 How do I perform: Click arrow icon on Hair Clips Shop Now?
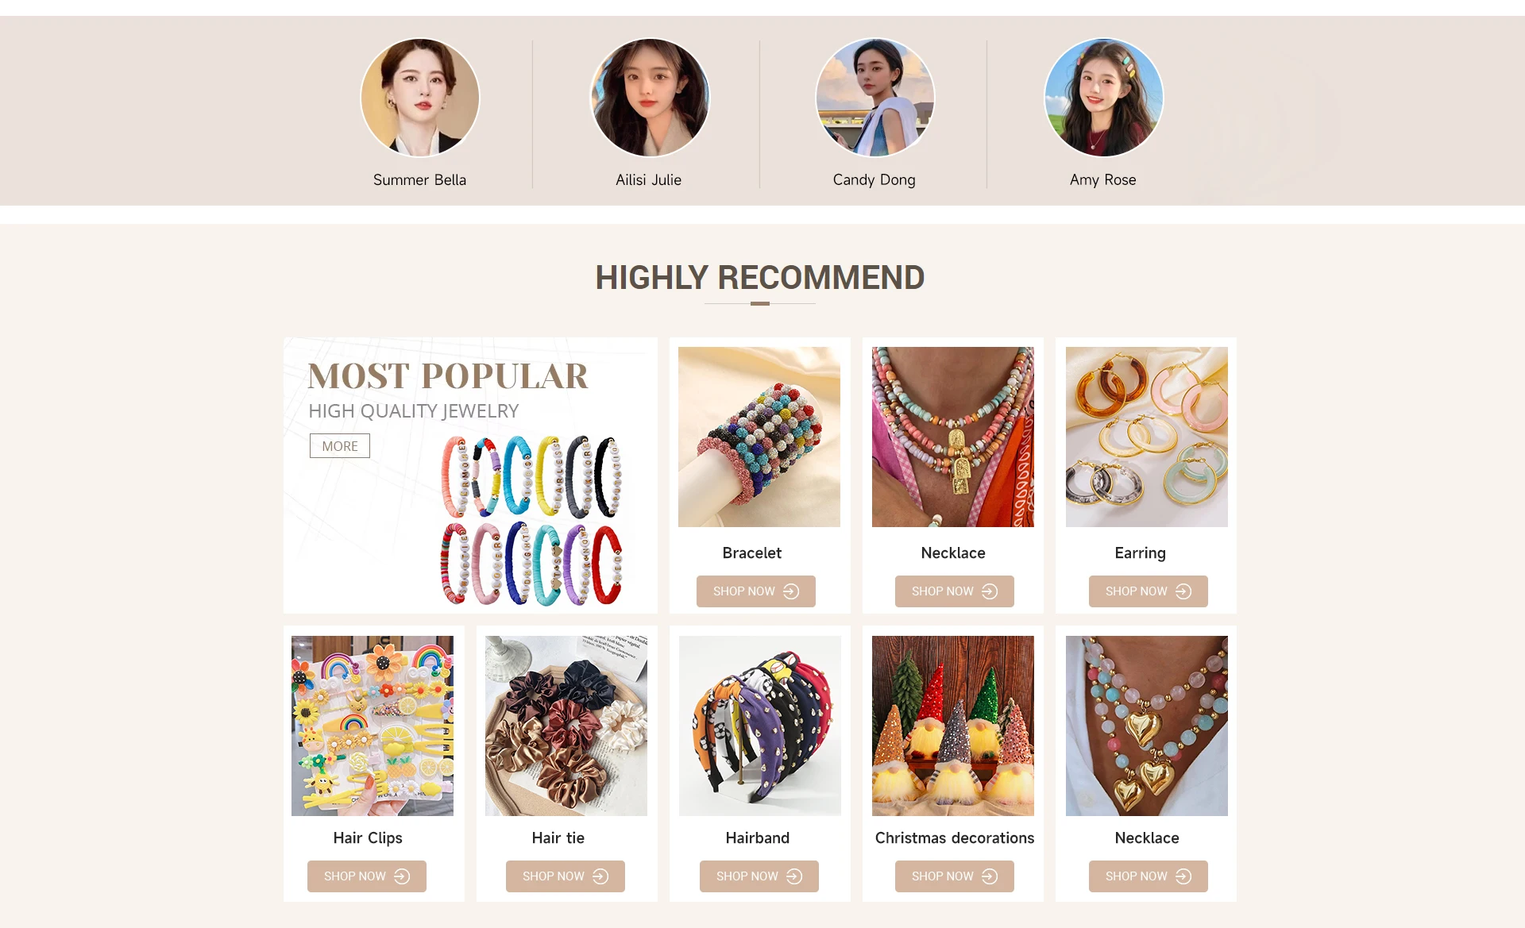(402, 876)
